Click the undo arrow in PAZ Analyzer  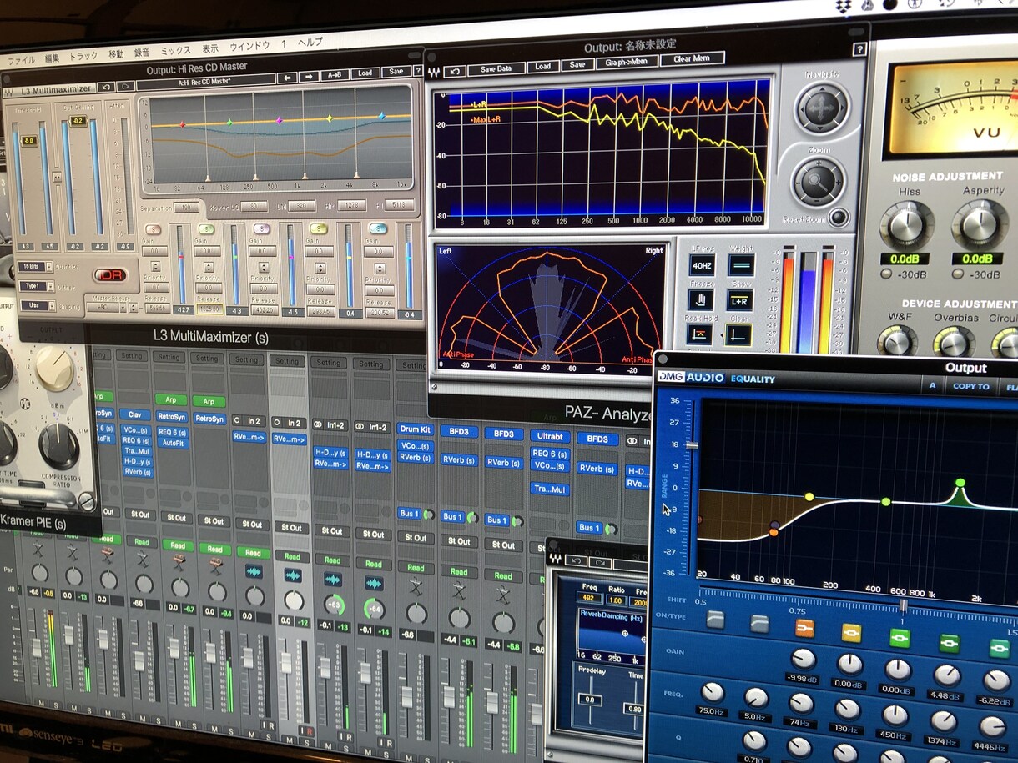(454, 70)
